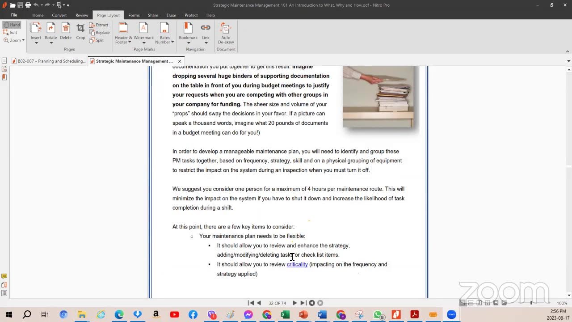Image resolution: width=572 pixels, height=322 pixels.
Task: Click the Link icon
Action: (x=206, y=28)
